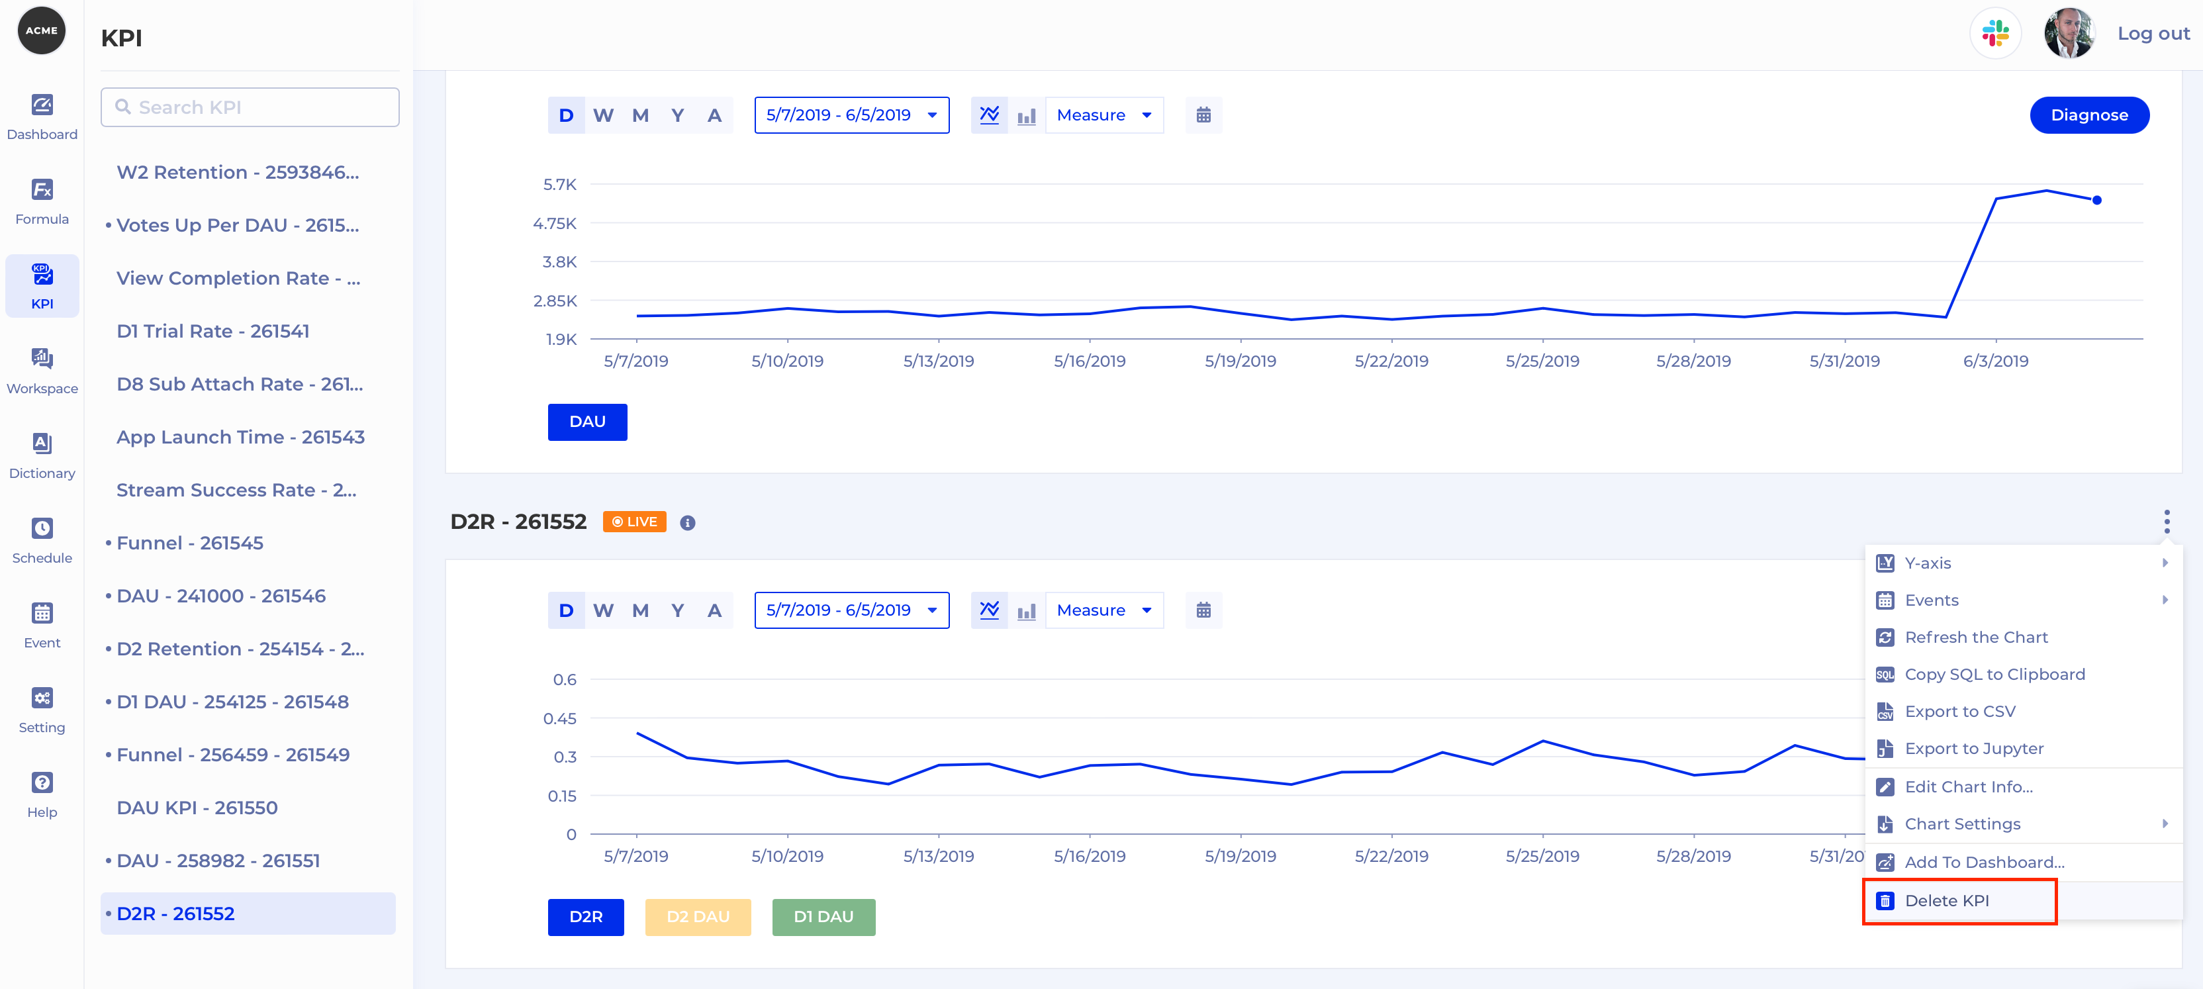The width and height of the screenshot is (2203, 989).
Task: Expand D2R date range 5/7/2019 - 6/5/2019 dropdown
Action: [x=851, y=610]
